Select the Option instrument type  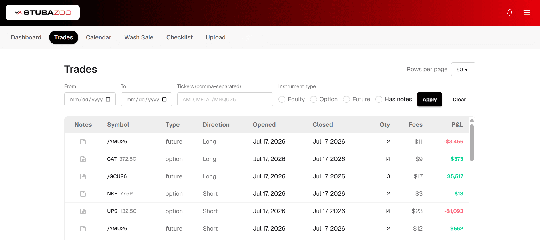pyautogui.click(x=314, y=99)
